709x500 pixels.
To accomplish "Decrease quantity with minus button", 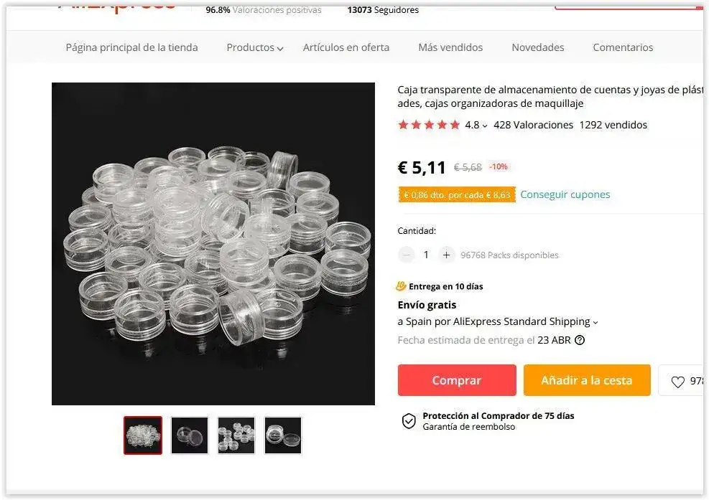I will pos(407,255).
